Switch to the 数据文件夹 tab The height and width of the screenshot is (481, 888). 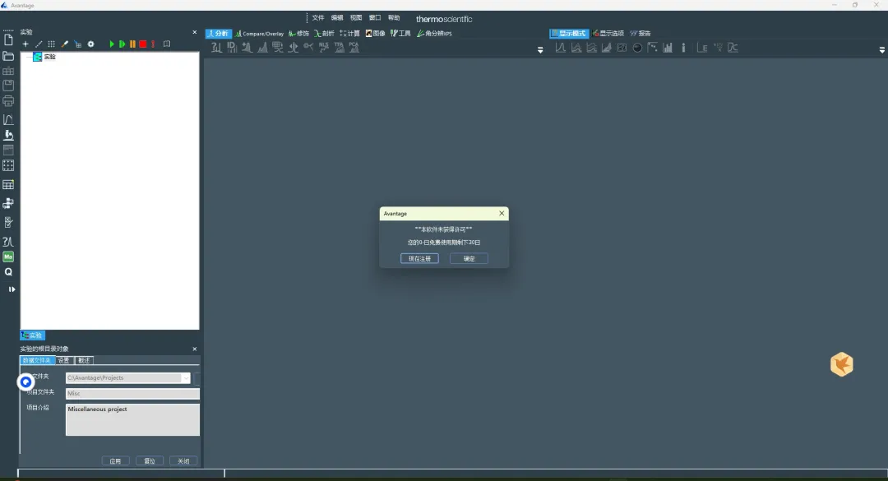click(37, 360)
